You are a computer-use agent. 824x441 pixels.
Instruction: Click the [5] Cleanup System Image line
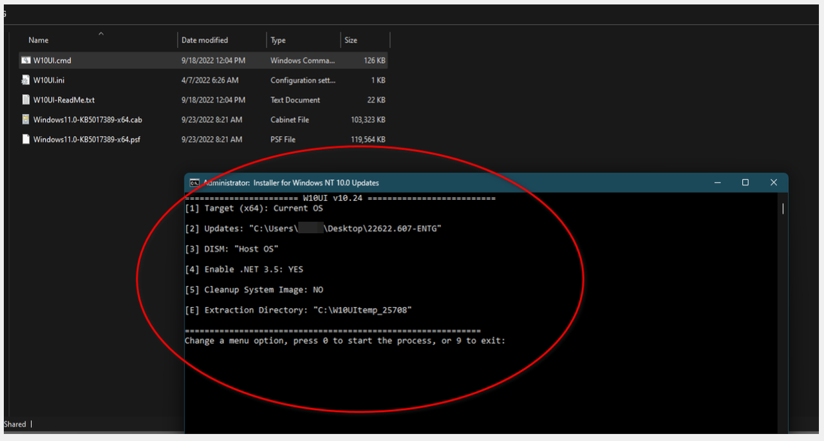[254, 290]
